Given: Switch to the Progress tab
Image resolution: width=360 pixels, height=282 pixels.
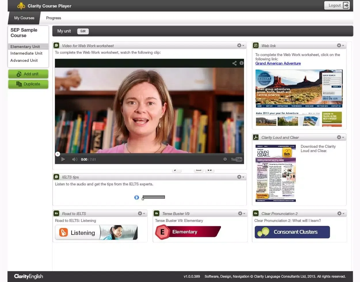Looking at the screenshot, I should coord(54,18).
